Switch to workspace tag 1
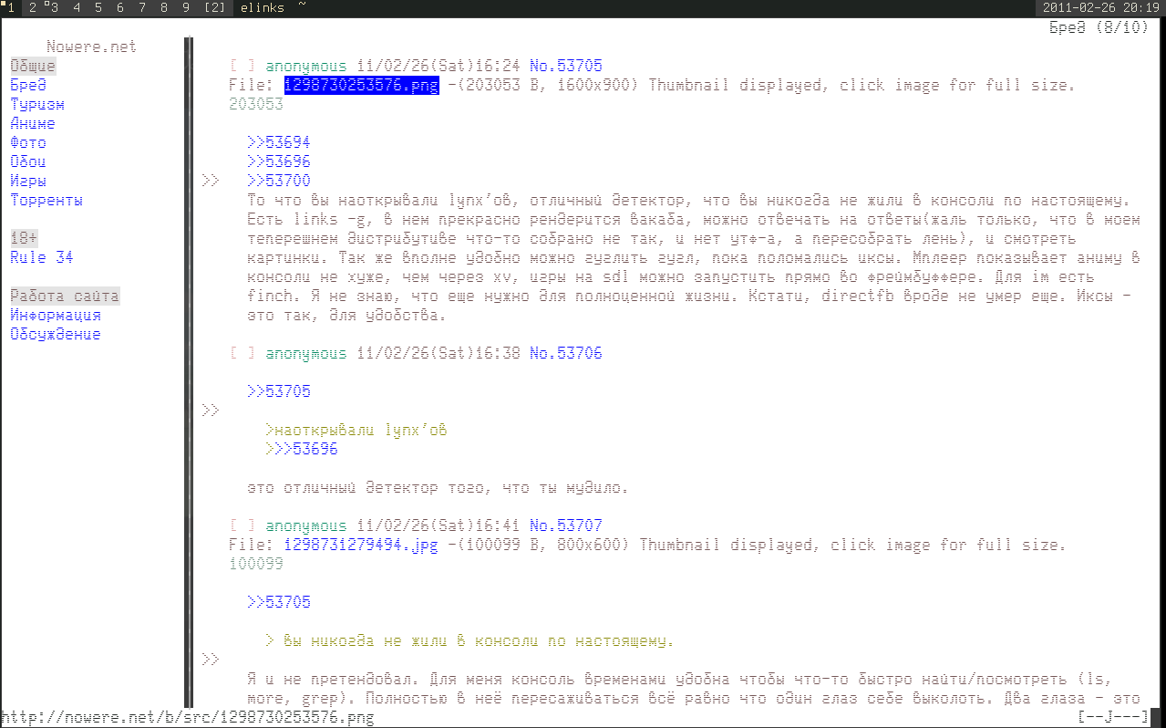This screenshot has height=728, width=1166. (x=10, y=7)
